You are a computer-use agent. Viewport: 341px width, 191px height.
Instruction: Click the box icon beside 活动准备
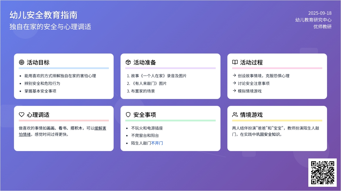(128, 62)
